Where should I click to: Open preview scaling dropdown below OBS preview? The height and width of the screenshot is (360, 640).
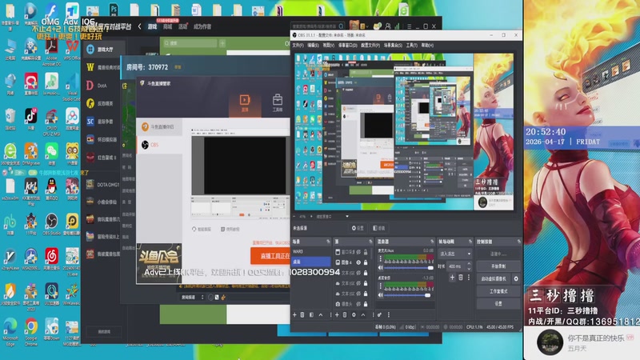347,216
